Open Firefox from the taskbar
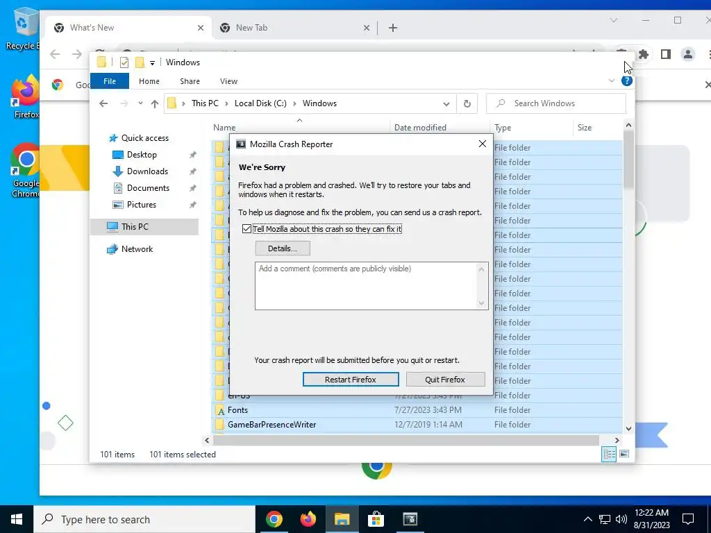 (x=308, y=519)
